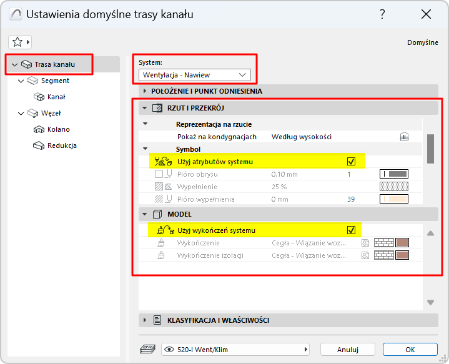
Task: Toggle Użyj atrybutów systemu checkbox
Action: pyautogui.click(x=351, y=162)
